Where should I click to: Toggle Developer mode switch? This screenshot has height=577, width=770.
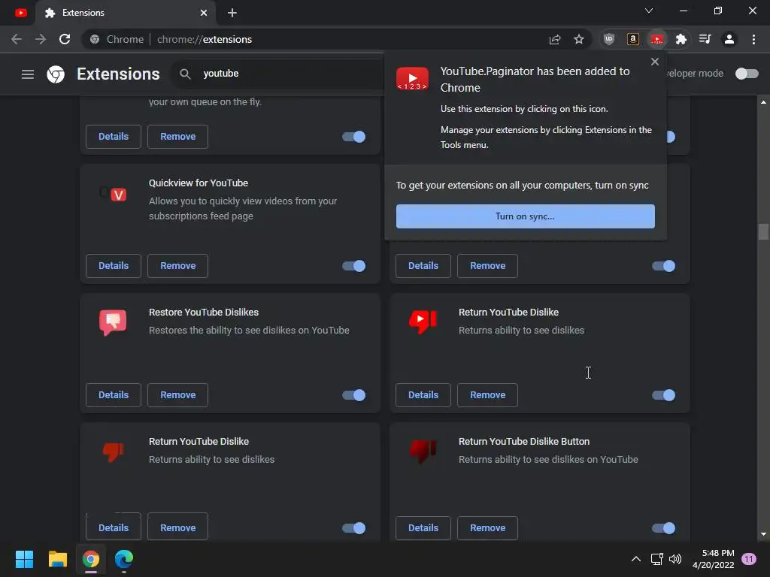(x=747, y=74)
